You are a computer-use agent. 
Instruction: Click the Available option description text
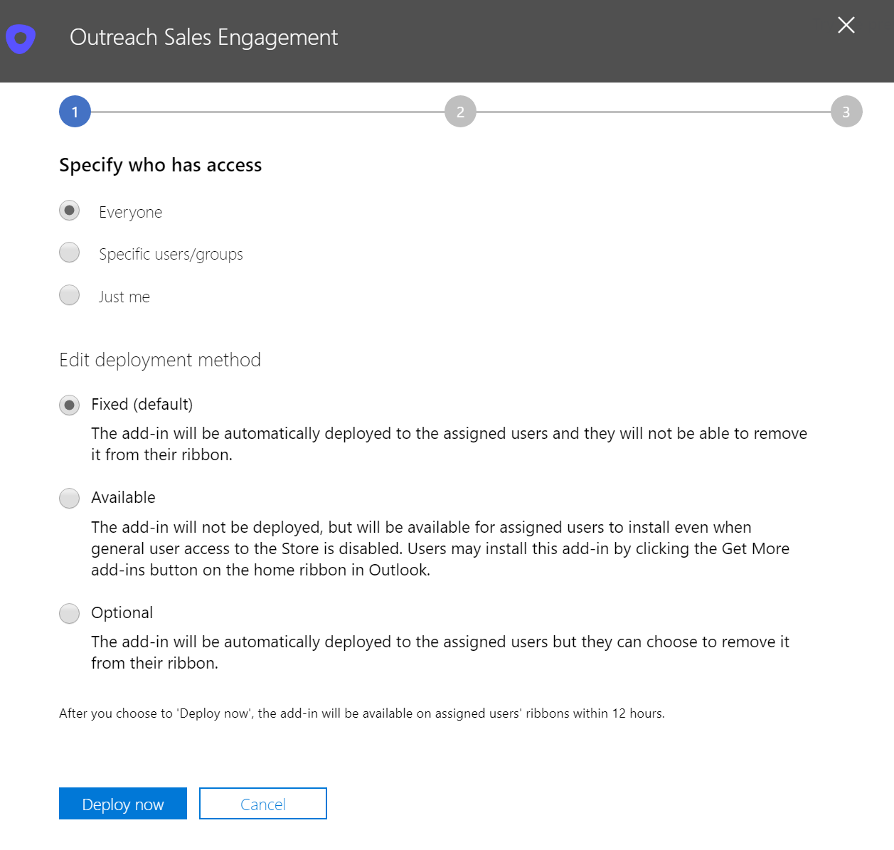coord(440,548)
